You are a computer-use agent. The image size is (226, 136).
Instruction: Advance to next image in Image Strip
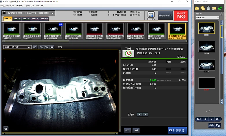pos(211,119)
